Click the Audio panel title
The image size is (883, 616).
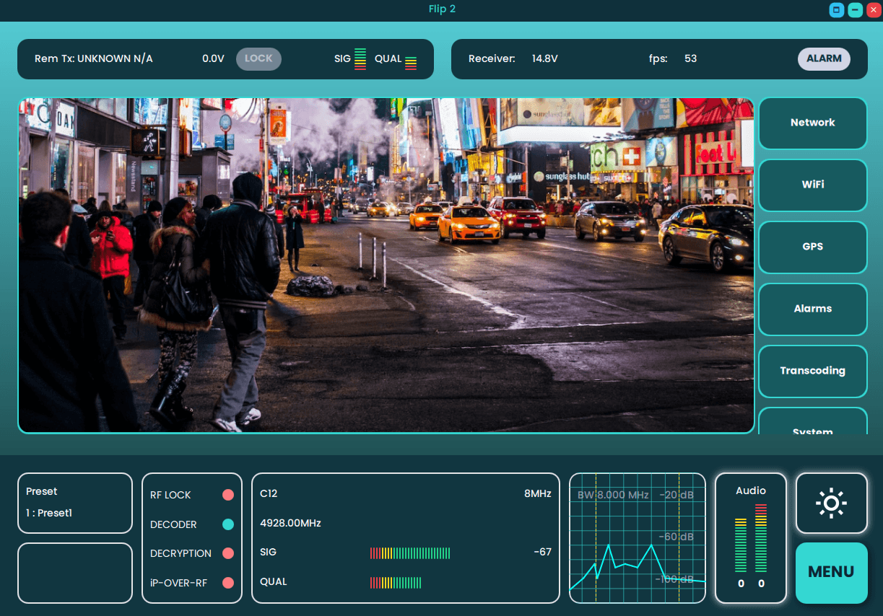(x=751, y=490)
